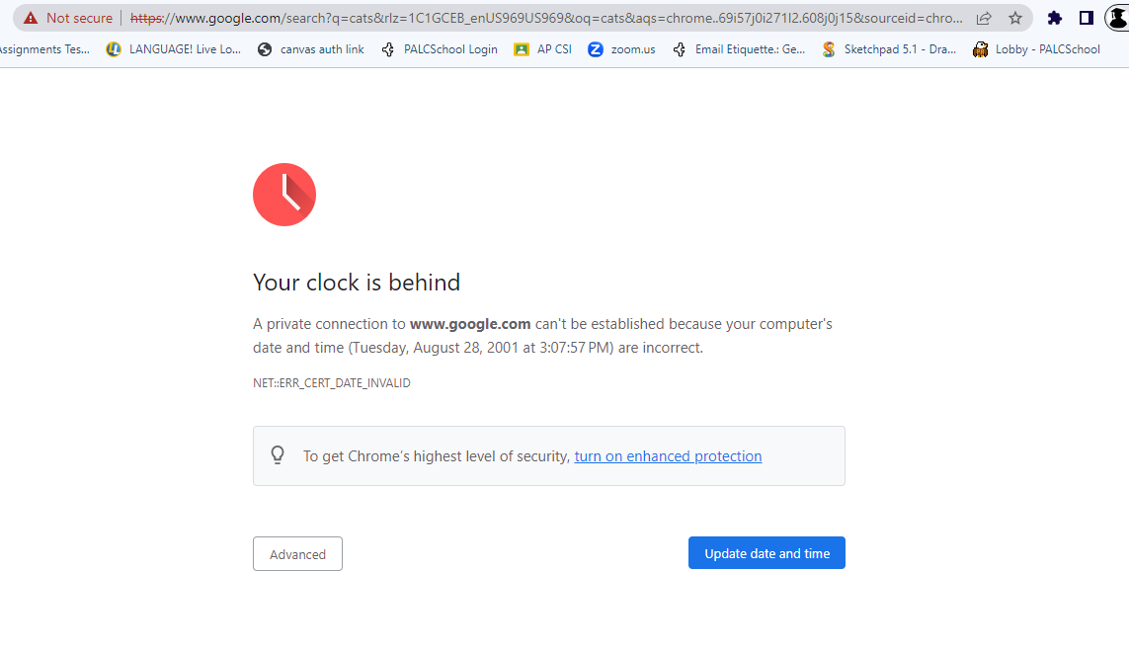Expand the Advanced options button

click(297, 554)
